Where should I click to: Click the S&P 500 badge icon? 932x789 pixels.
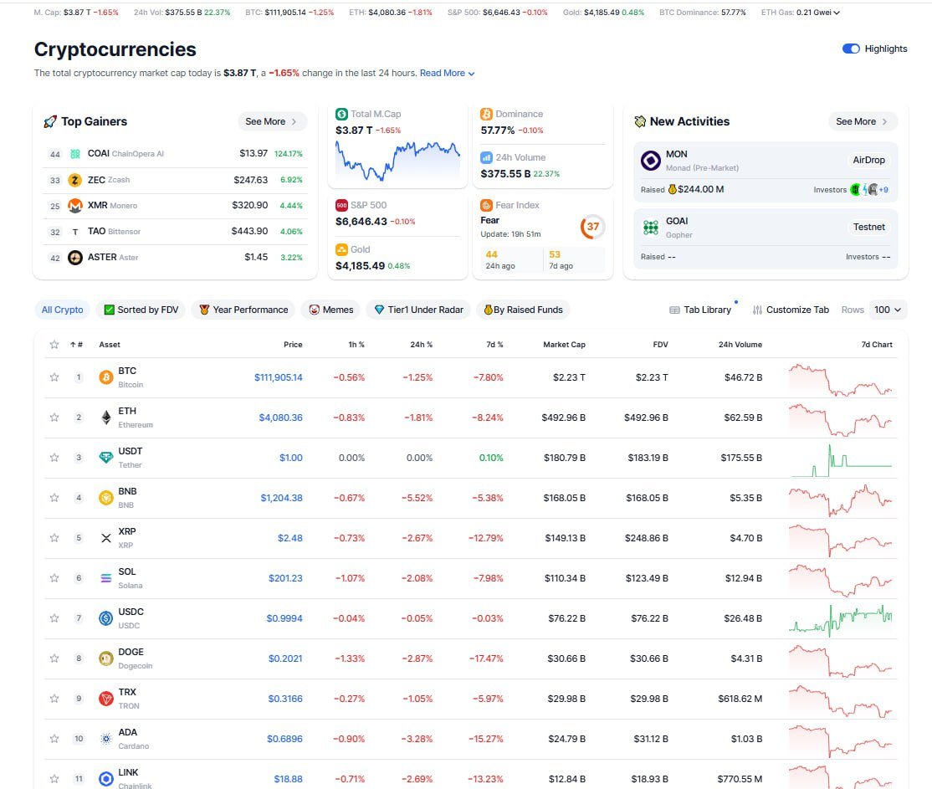(342, 204)
